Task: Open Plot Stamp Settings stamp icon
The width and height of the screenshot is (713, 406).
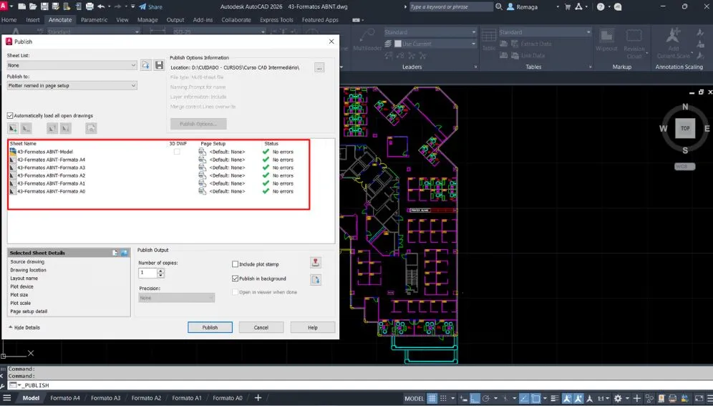Action: pyautogui.click(x=315, y=263)
